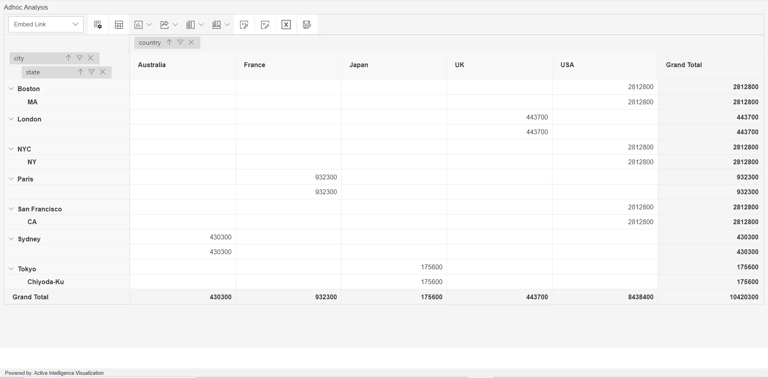Click the NY state row label

coord(32,162)
